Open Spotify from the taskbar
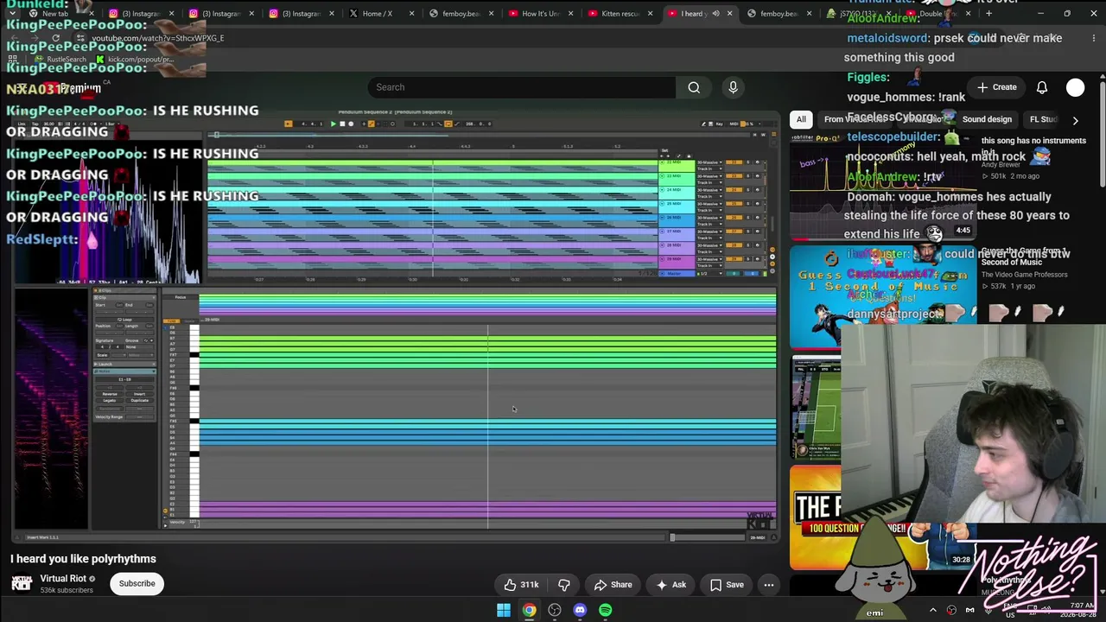Image resolution: width=1106 pixels, height=622 pixels. pos(605,611)
